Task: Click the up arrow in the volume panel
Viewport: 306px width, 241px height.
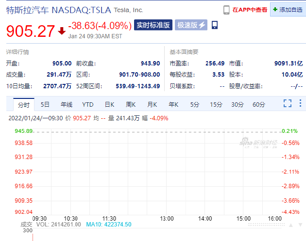Action: pyautogui.click(x=291, y=225)
